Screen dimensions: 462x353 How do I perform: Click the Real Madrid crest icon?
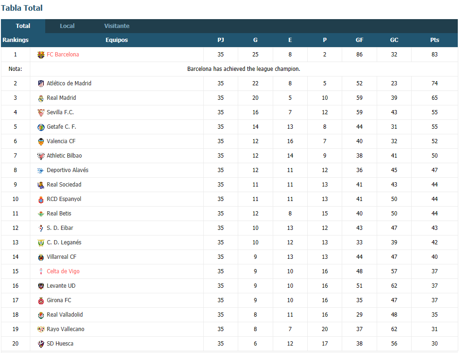(41, 98)
